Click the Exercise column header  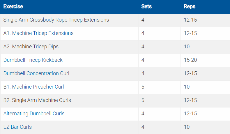(x=13, y=6)
